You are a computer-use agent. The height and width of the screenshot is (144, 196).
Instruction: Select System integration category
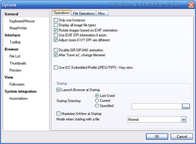click(x=20, y=91)
